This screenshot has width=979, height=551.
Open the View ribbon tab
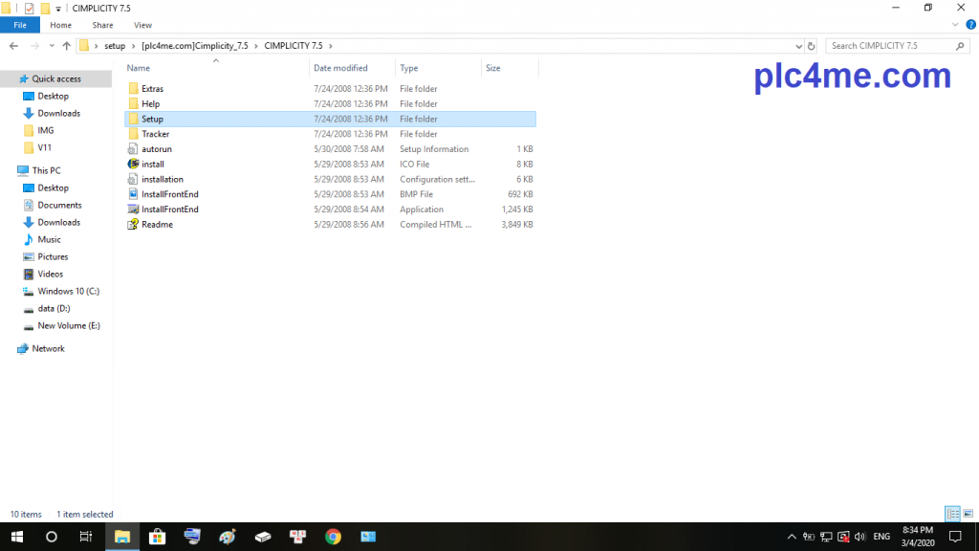coord(142,25)
